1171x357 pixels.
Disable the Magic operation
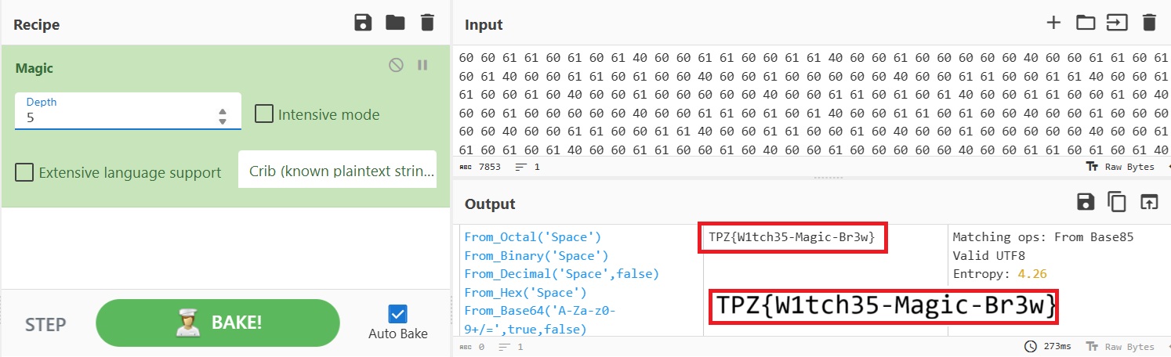[x=396, y=66]
